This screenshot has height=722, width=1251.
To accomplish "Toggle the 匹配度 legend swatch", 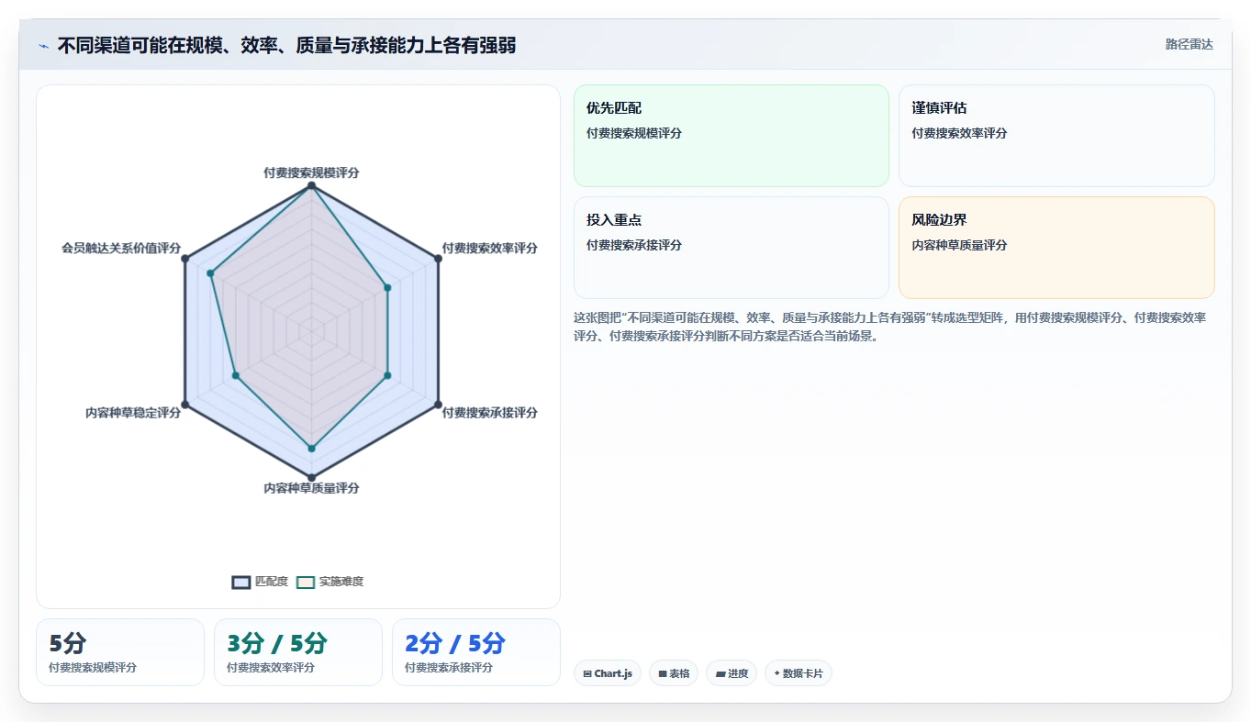I will point(241,582).
